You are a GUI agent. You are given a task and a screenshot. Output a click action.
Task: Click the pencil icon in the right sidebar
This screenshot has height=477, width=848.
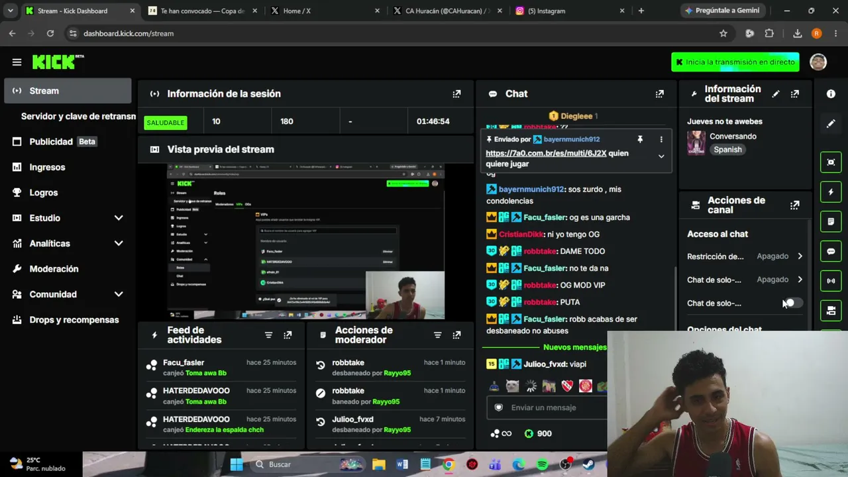pos(831,124)
